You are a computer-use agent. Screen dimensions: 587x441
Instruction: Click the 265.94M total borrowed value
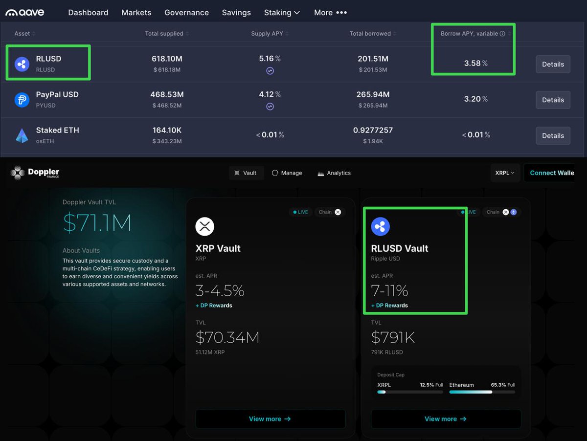[373, 94]
